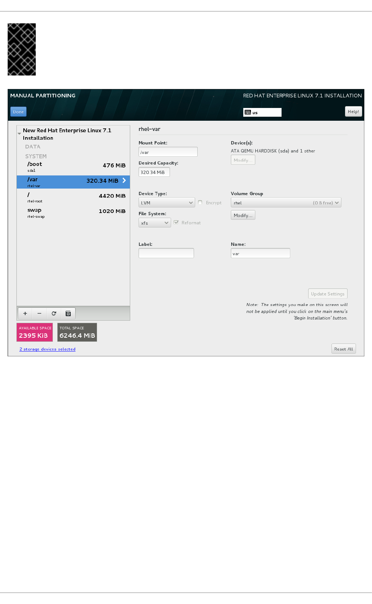The image size is (372, 604).
Task: Collapse the New Red Hat Enterprise Linux 7.1 Installation tree
Action: tap(19, 134)
